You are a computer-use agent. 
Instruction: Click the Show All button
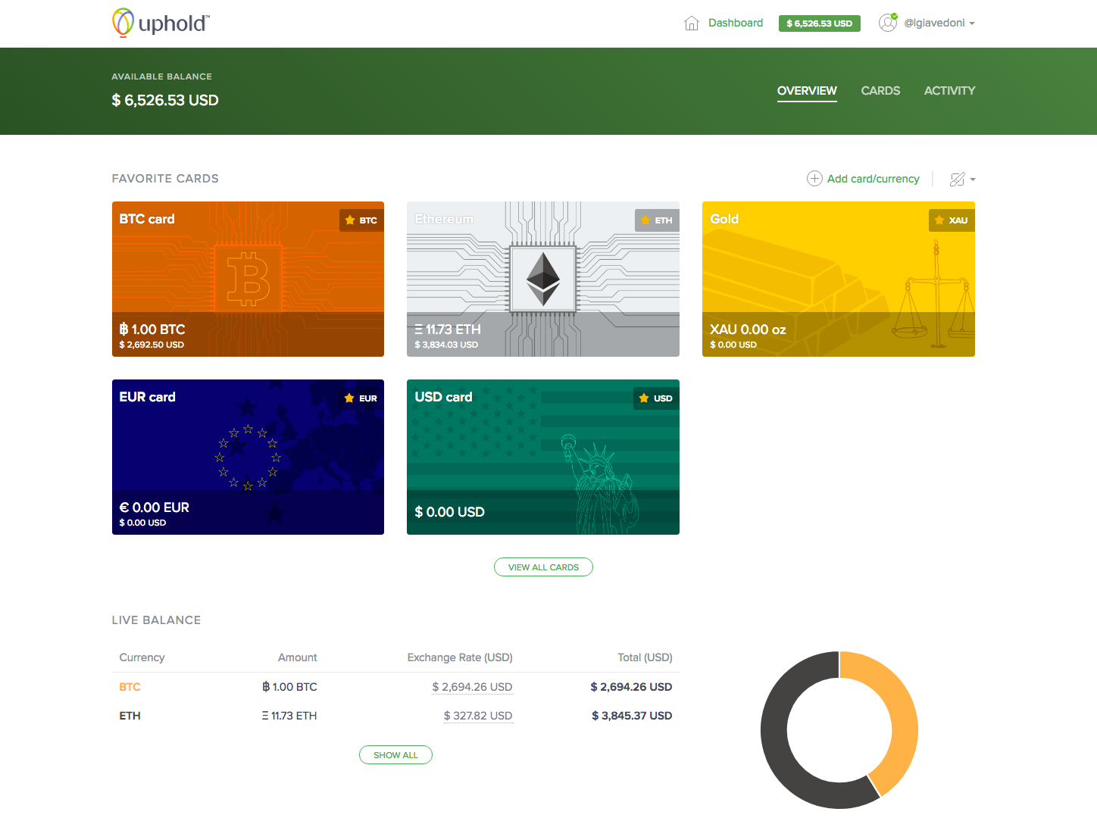(x=395, y=755)
